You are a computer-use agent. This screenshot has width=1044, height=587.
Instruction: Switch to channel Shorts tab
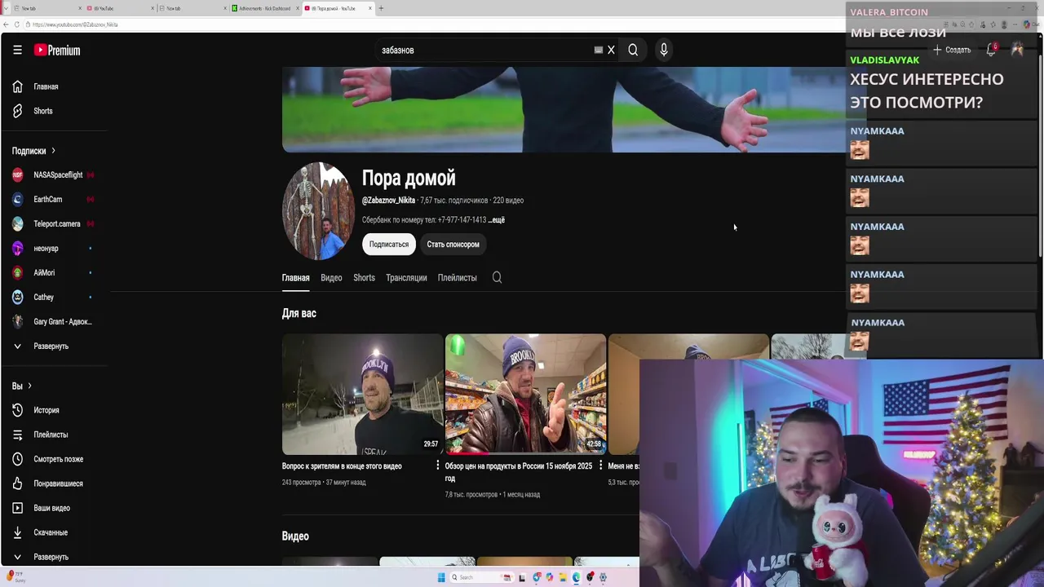click(364, 278)
